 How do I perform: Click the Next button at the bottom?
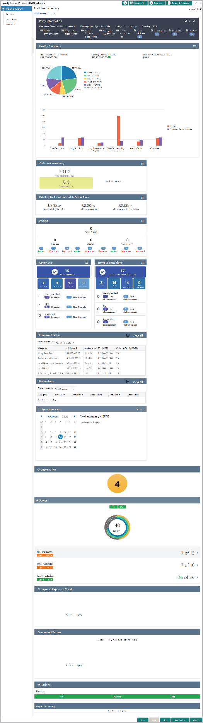coord(165,720)
